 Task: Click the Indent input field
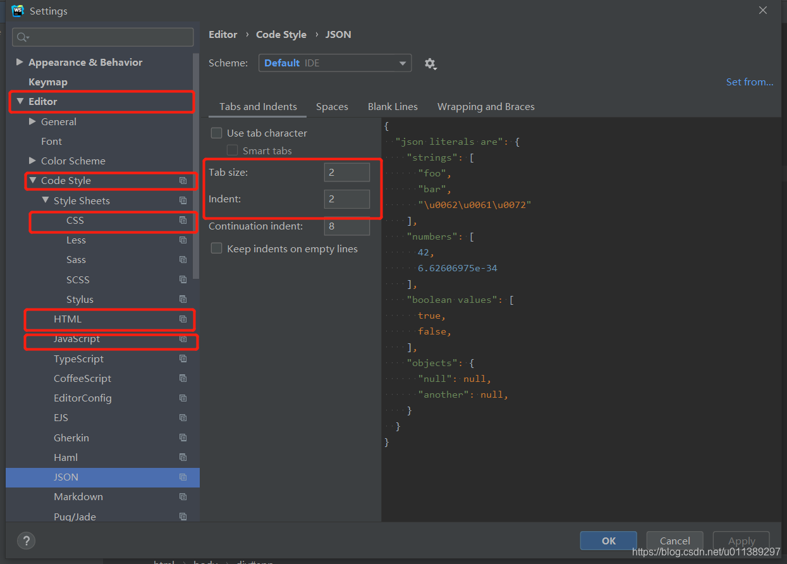(x=347, y=199)
